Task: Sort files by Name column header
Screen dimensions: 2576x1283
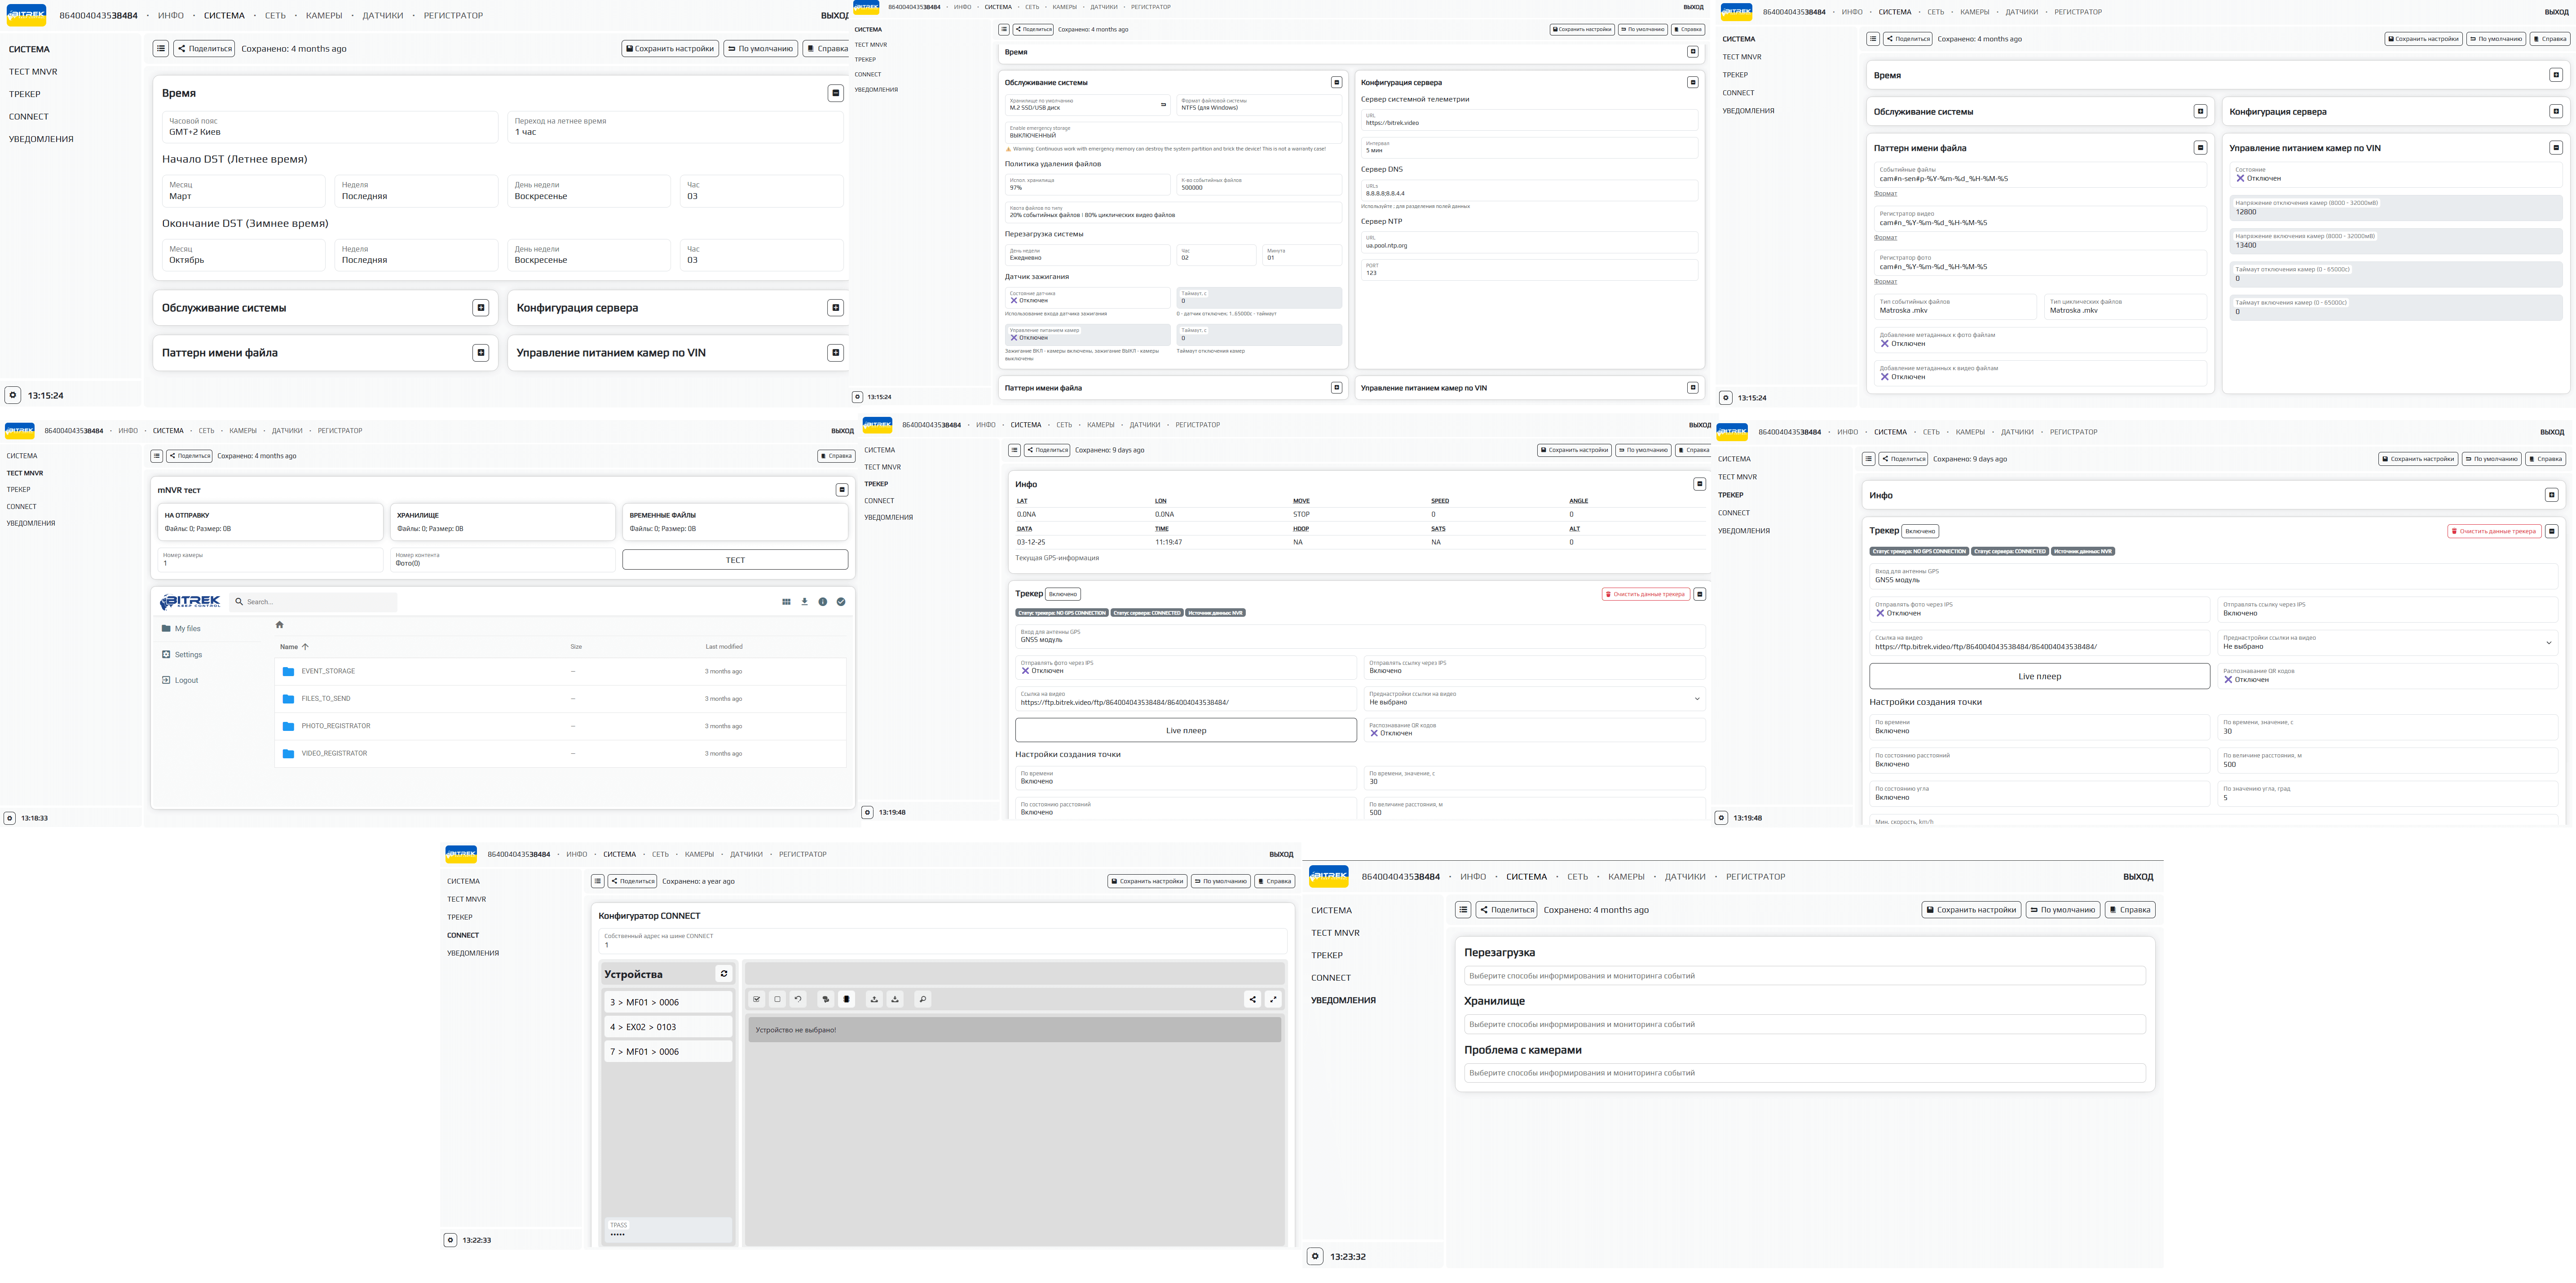Action: (x=289, y=647)
